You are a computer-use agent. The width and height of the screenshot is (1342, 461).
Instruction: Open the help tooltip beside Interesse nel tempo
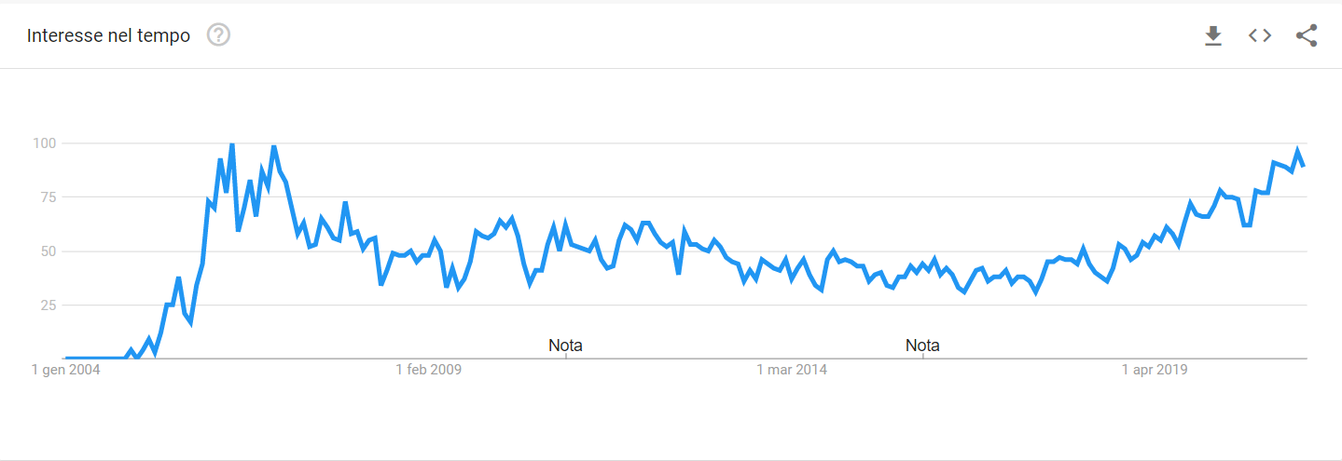click(218, 35)
